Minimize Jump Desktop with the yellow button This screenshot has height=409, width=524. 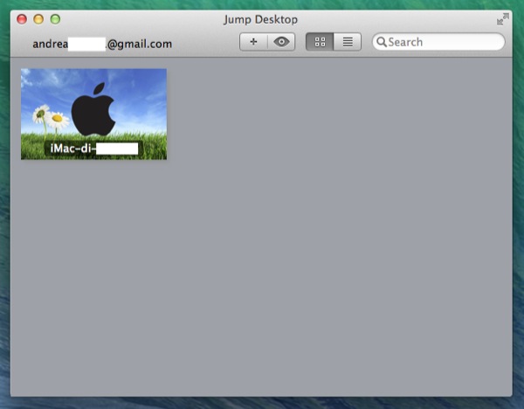point(38,19)
